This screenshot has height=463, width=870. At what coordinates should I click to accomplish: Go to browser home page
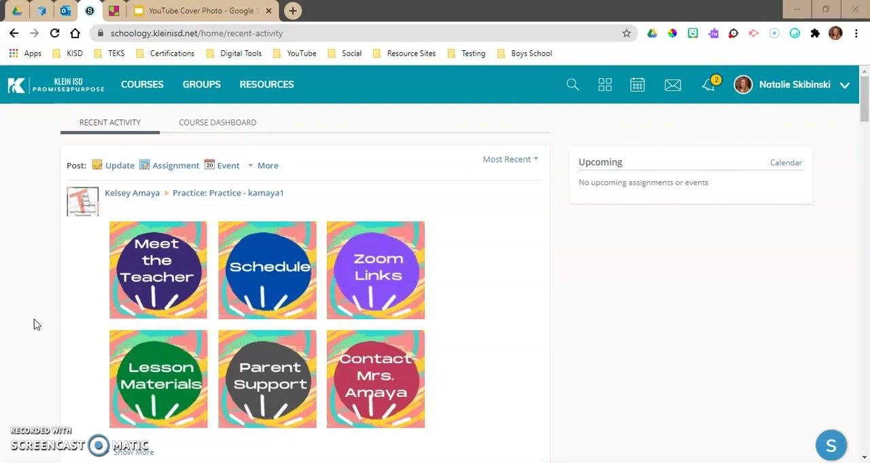(x=75, y=33)
